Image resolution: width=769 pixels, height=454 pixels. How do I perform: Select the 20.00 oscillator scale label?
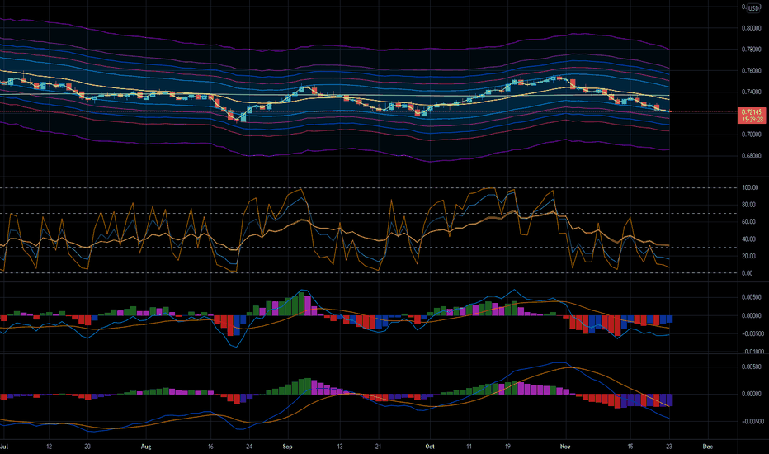pos(749,256)
